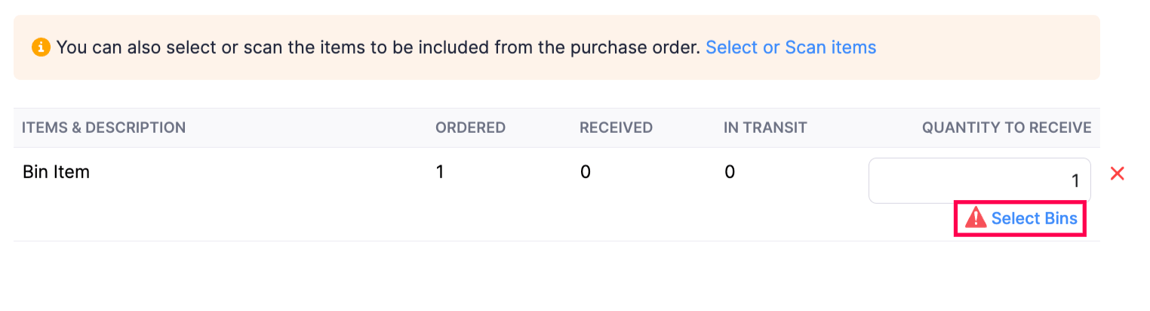Click the In Transit column header
Viewport: 1150px width, 311px height.
coord(765,128)
